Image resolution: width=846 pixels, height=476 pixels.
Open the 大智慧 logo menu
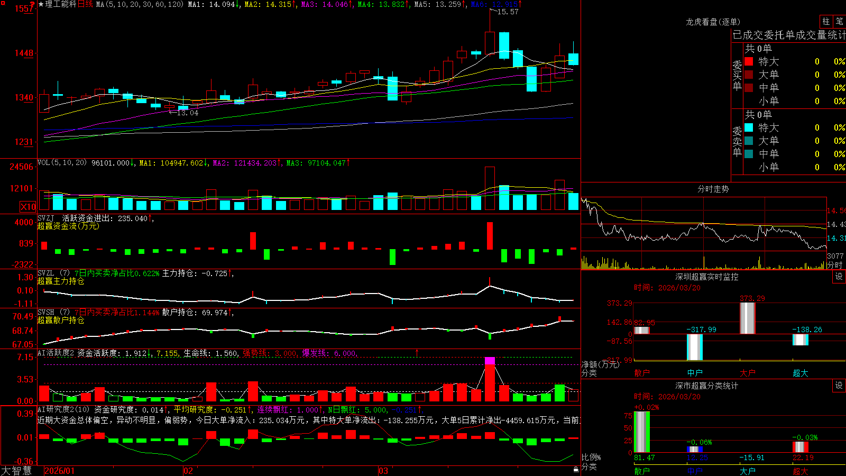16,471
